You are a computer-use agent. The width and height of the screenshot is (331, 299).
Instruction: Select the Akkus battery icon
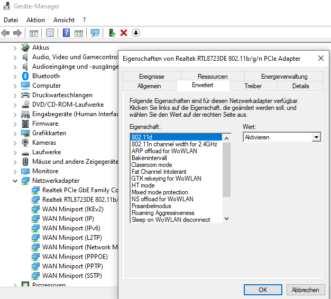pyautogui.click(x=25, y=48)
